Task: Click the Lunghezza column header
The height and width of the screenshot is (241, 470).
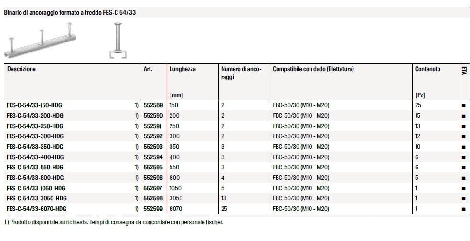Action: click(x=182, y=69)
